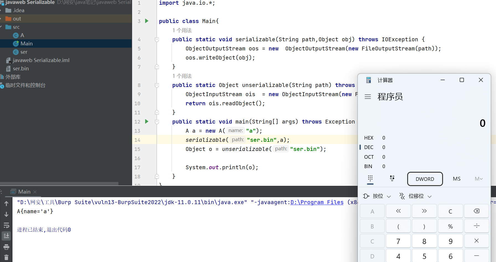Image resolution: width=496 pixels, height=262 pixels.
Task: Click the divide key in Calculator
Action: (x=477, y=226)
